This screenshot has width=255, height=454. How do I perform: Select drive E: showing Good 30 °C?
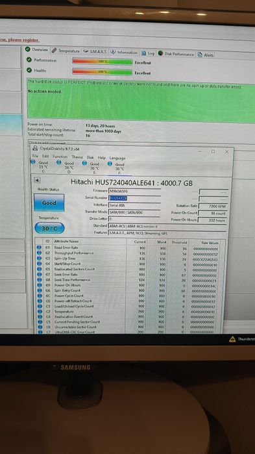93,168
